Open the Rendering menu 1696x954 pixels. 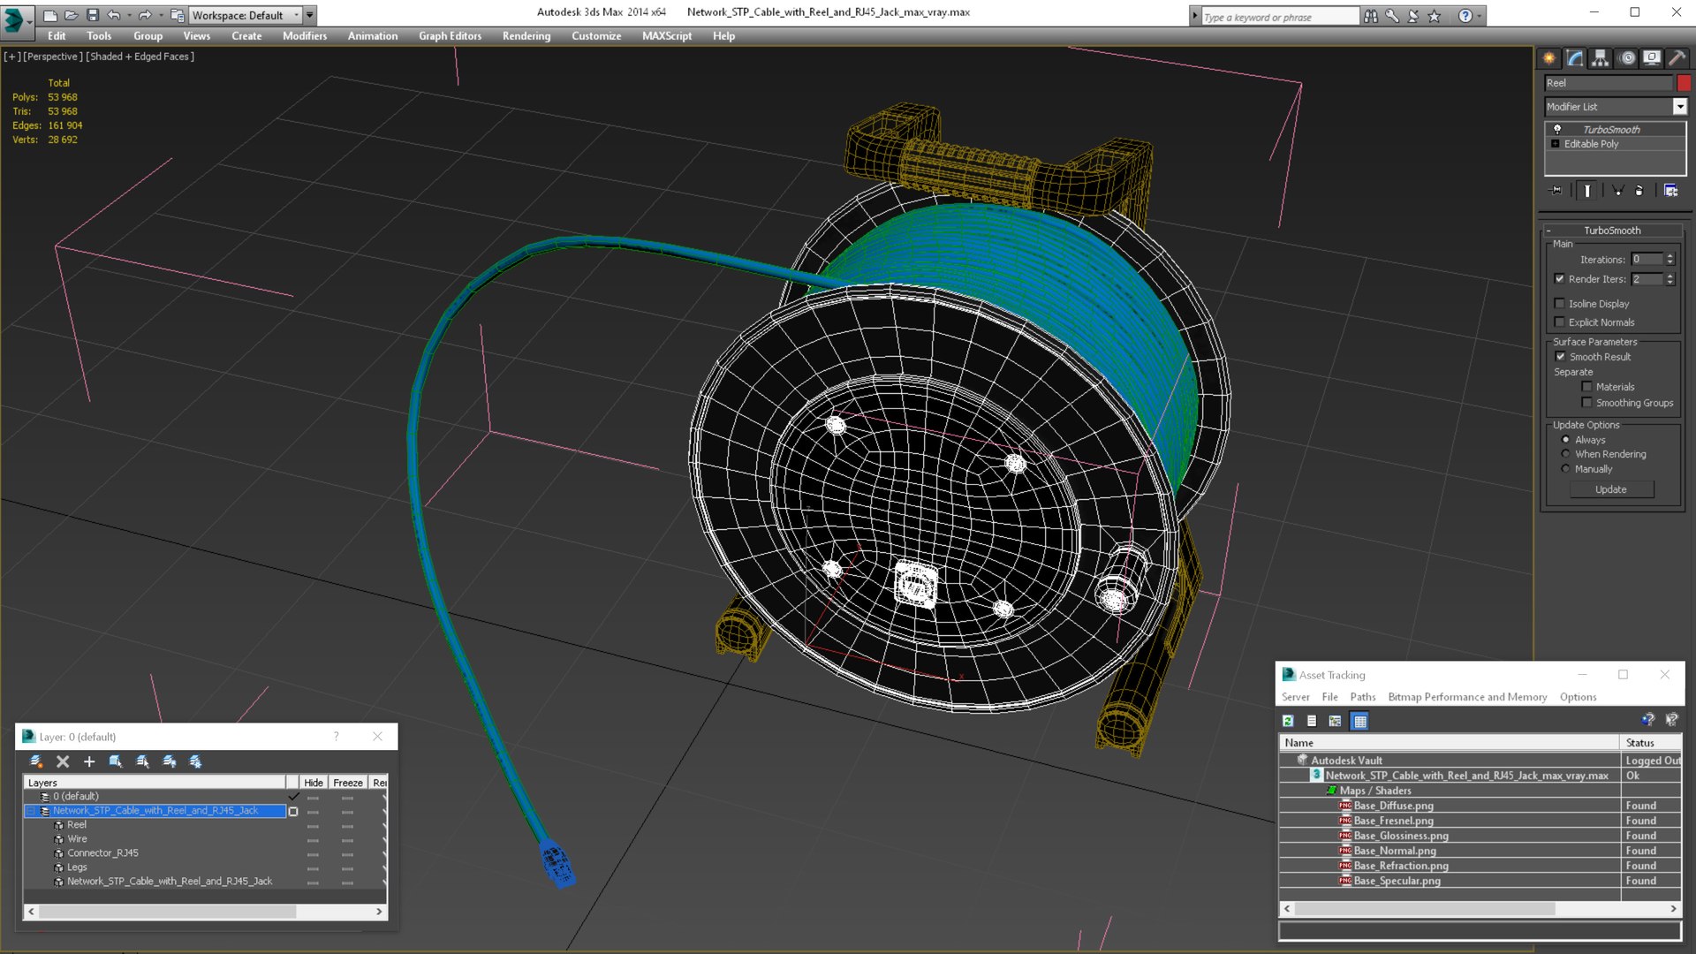tap(526, 36)
